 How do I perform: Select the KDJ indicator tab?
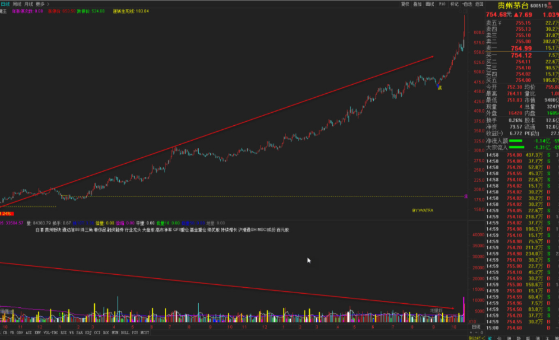click(x=88, y=332)
